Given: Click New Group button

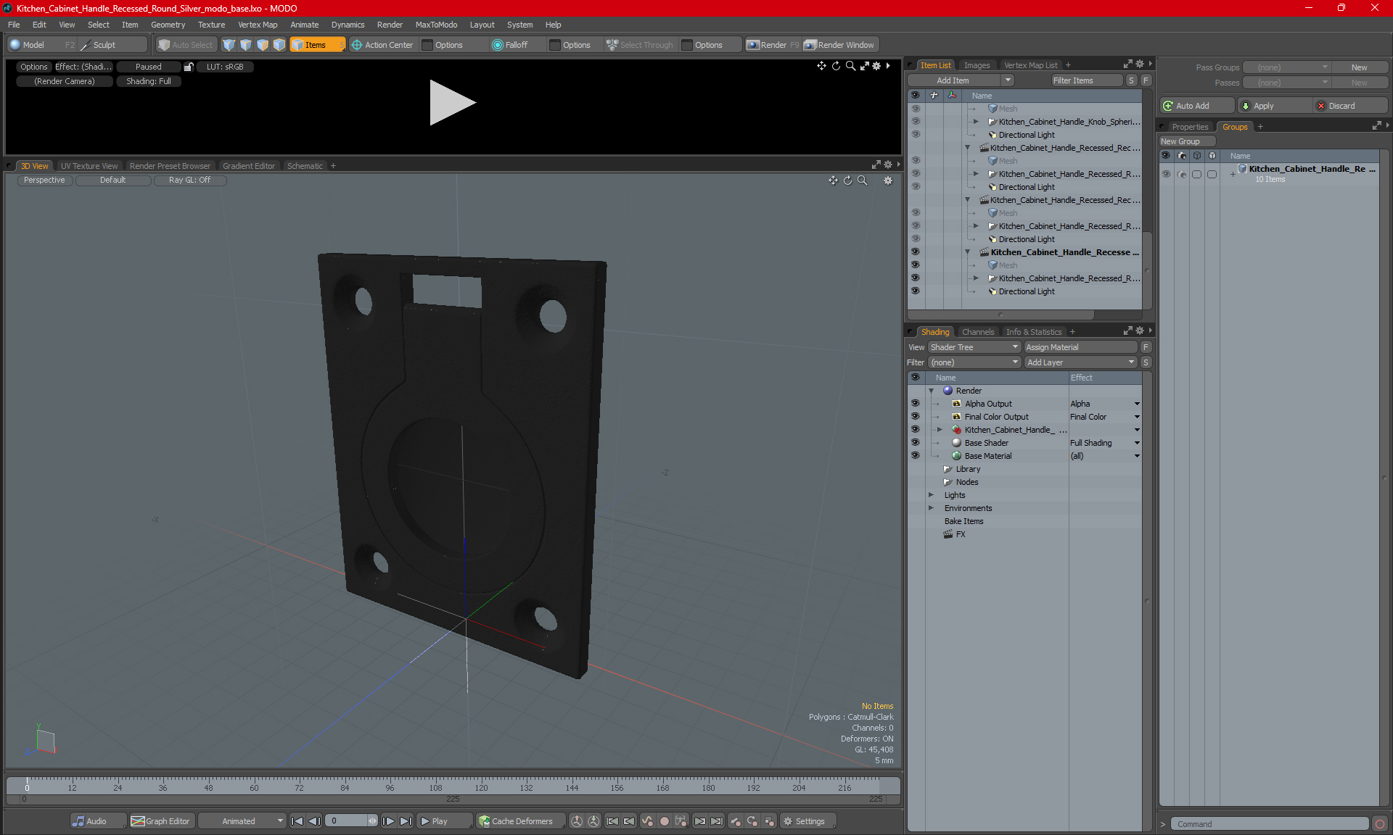Looking at the screenshot, I should click(x=1186, y=141).
